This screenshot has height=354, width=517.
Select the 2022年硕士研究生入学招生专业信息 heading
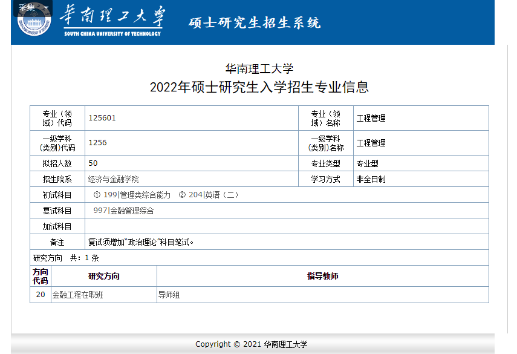[259, 87]
